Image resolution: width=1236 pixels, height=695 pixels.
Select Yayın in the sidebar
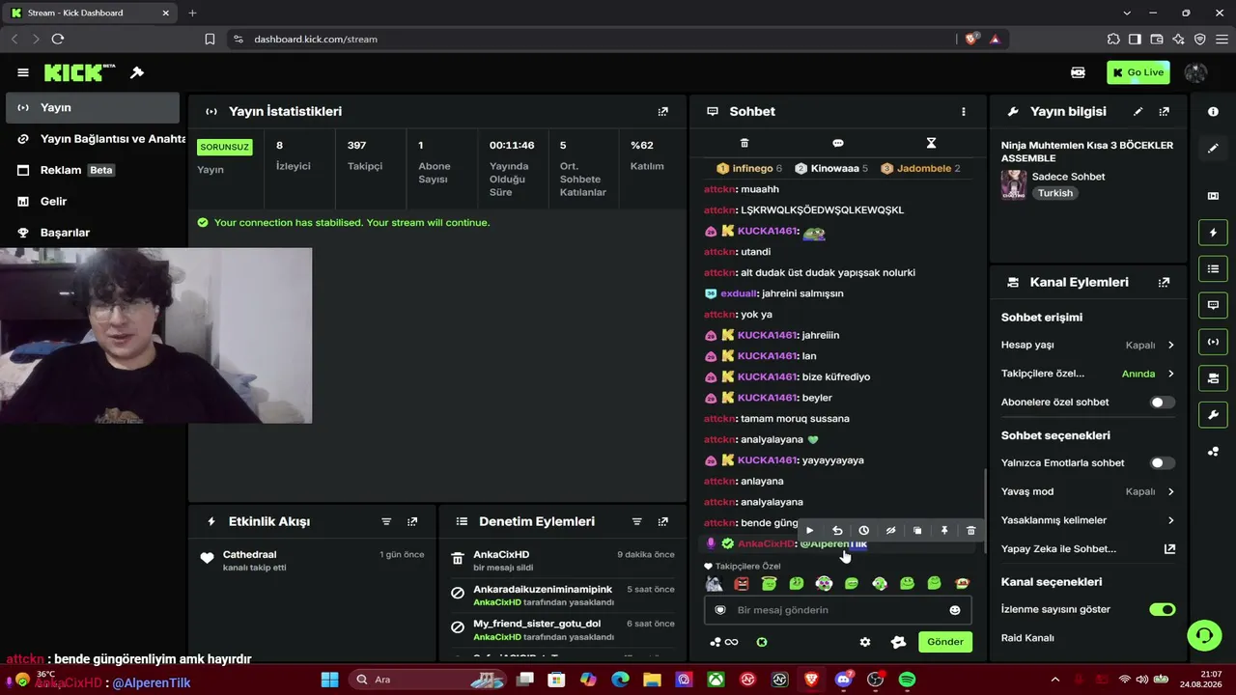[x=93, y=107]
